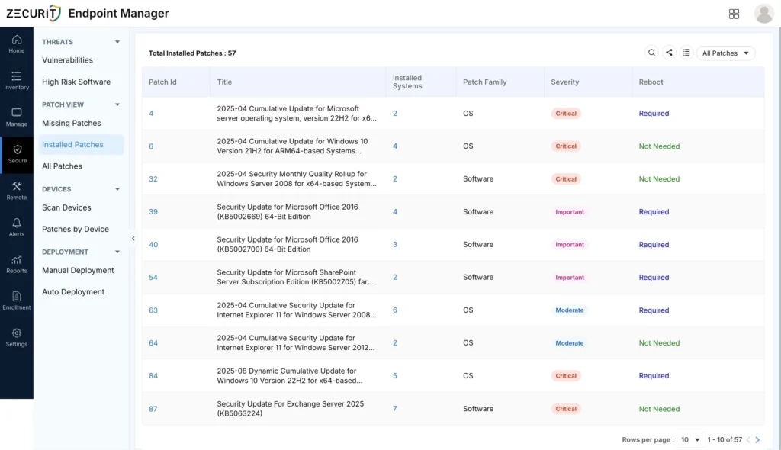The image size is (781, 450).
Task: Collapse the PATCH VIEW section
Action: (117, 104)
